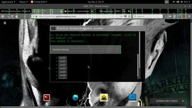Viewport: 192px width, 108px height.
Task: Click the clock showing Sun Dec 2 03:27
Action: pyautogui.click(x=96, y=2)
